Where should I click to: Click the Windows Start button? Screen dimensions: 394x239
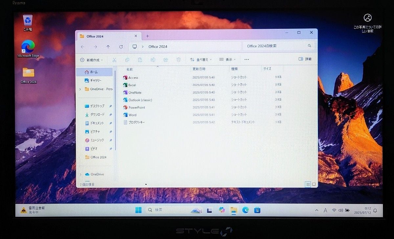tap(138, 210)
